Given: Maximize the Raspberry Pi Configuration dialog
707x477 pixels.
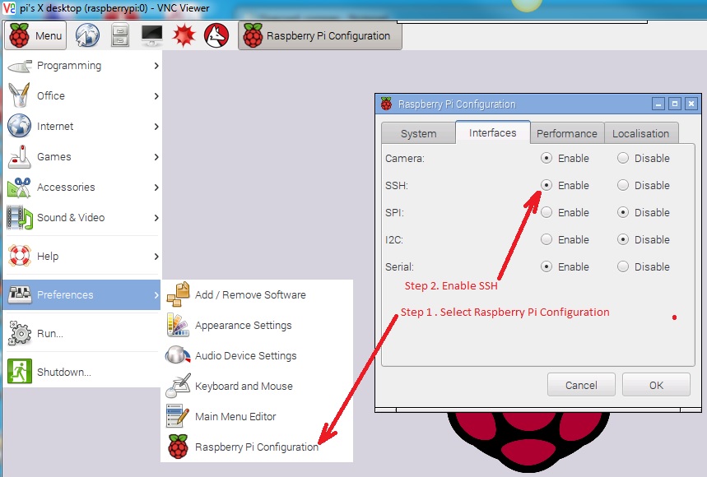Looking at the screenshot, I should 675,104.
